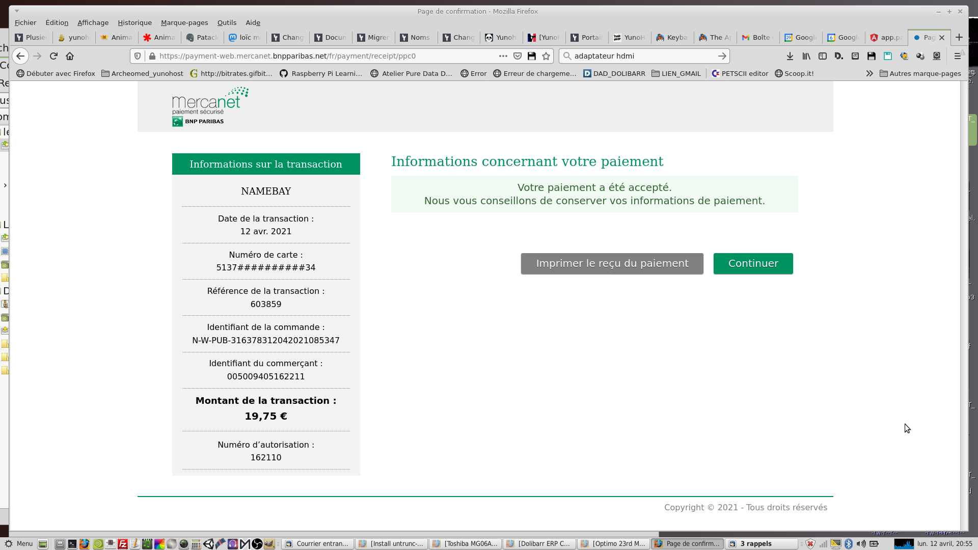Click the Firefox home icon

tap(70, 56)
